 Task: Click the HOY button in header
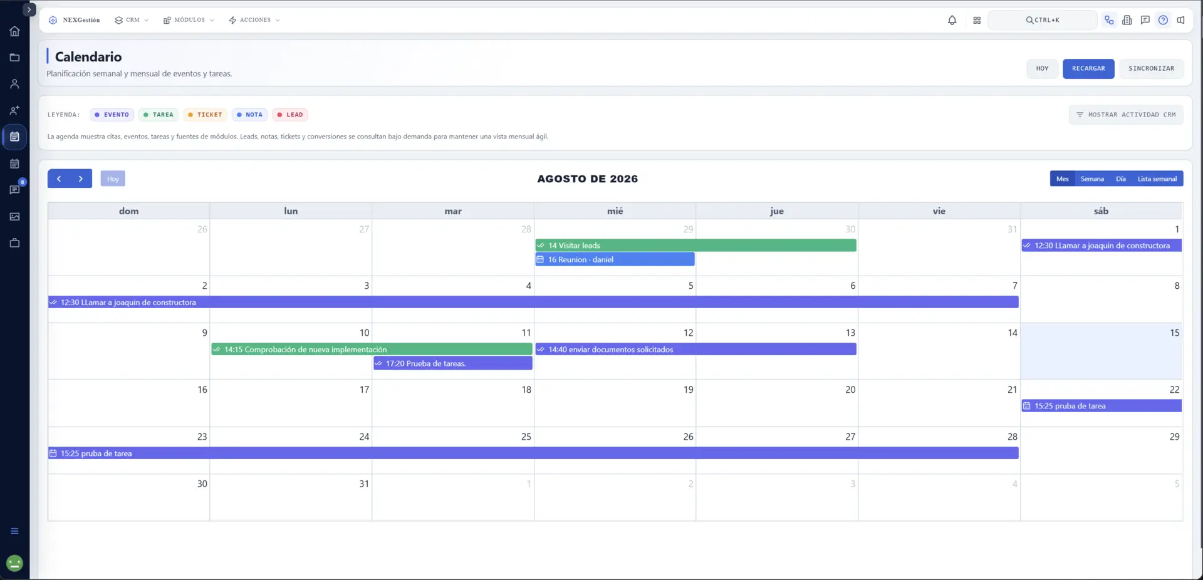1043,68
